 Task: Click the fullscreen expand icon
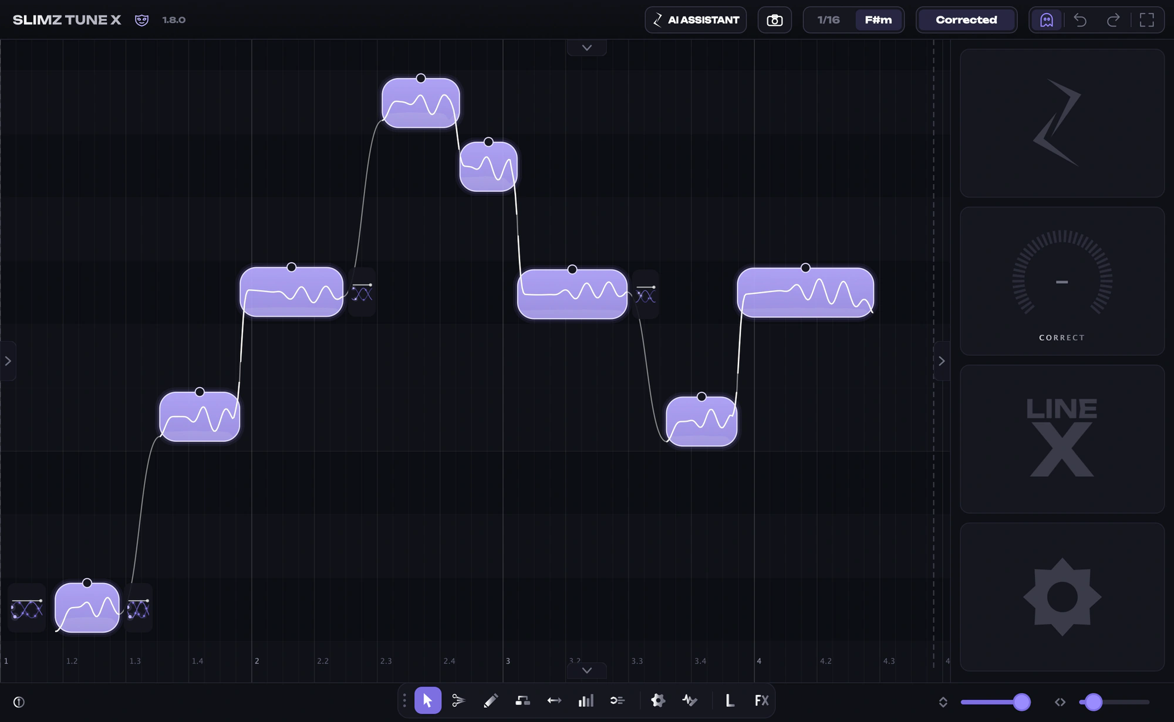(1146, 20)
